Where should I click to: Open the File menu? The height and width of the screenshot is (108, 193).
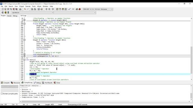click(2, 6)
